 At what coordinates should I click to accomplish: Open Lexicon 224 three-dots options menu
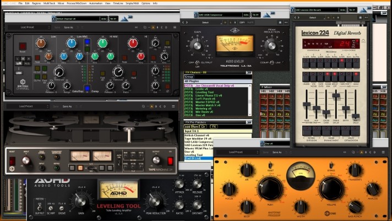coord(366,18)
